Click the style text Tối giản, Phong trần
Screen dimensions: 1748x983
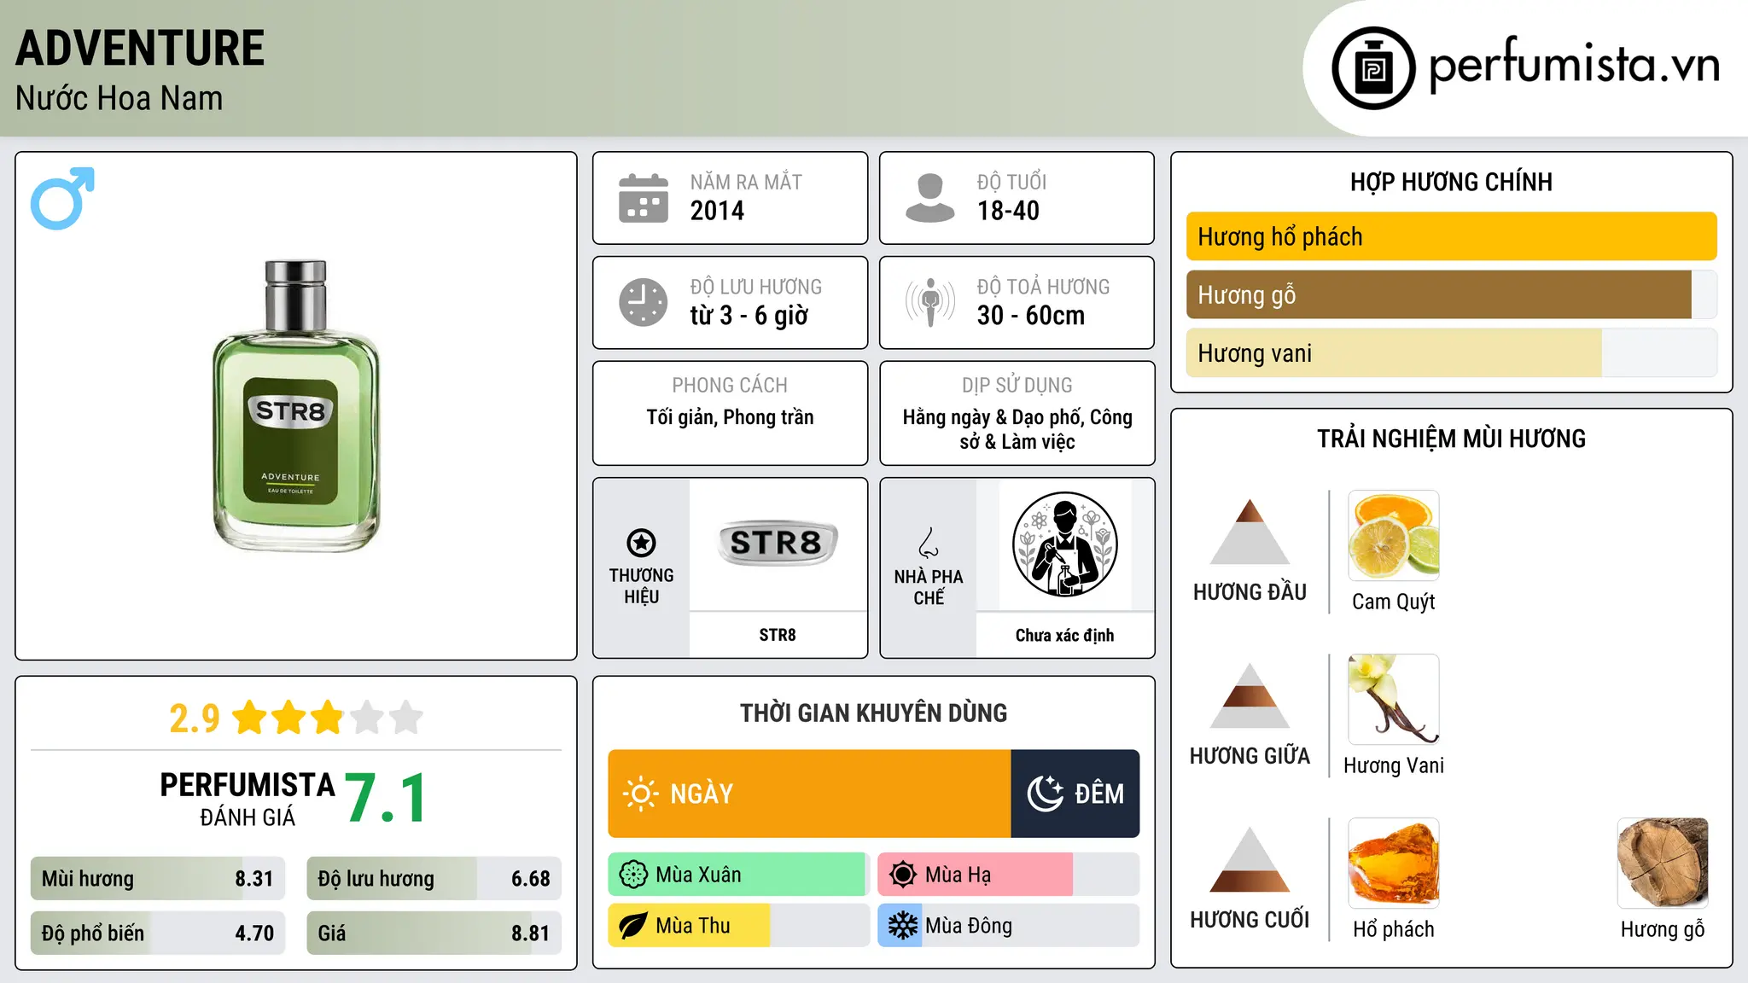tap(730, 417)
